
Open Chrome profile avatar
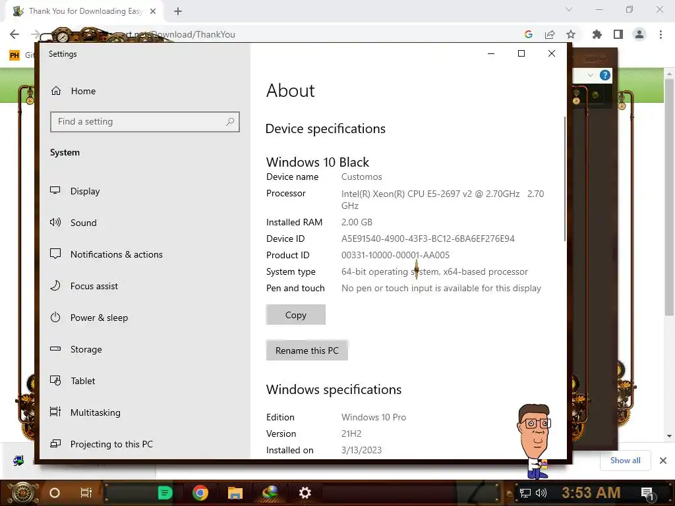(639, 34)
